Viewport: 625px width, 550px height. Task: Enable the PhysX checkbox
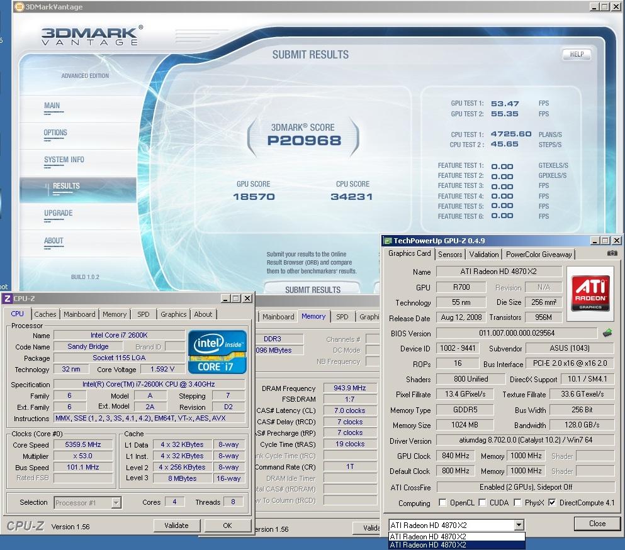click(517, 503)
